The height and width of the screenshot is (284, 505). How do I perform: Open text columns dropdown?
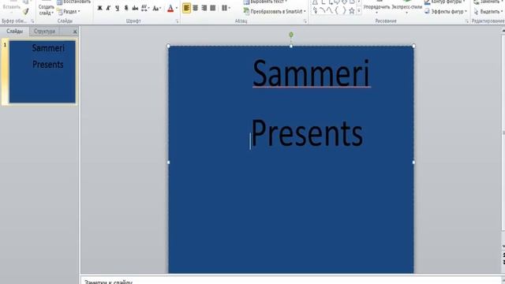[x=226, y=8]
